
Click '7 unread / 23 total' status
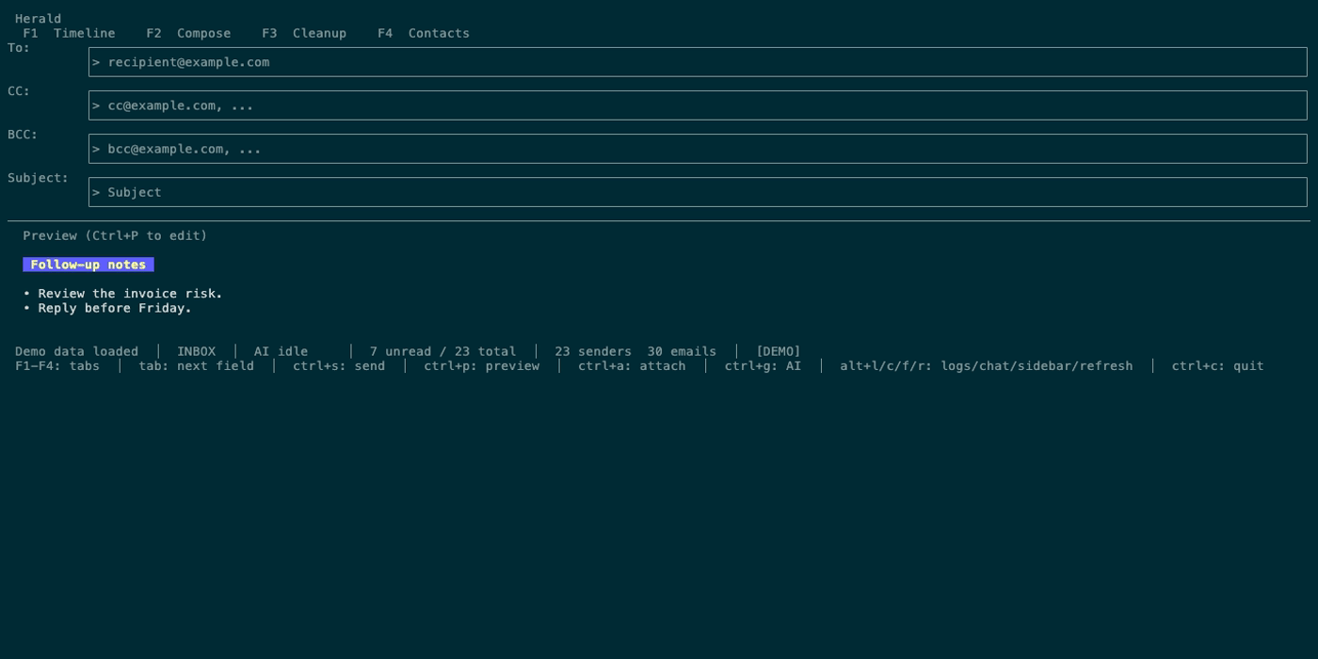click(442, 351)
